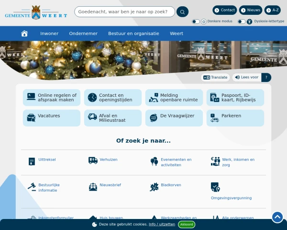This screenshot has width=287, height=230.
Task: Open the Vacatures tile text
Action: [x=49, y=116]
